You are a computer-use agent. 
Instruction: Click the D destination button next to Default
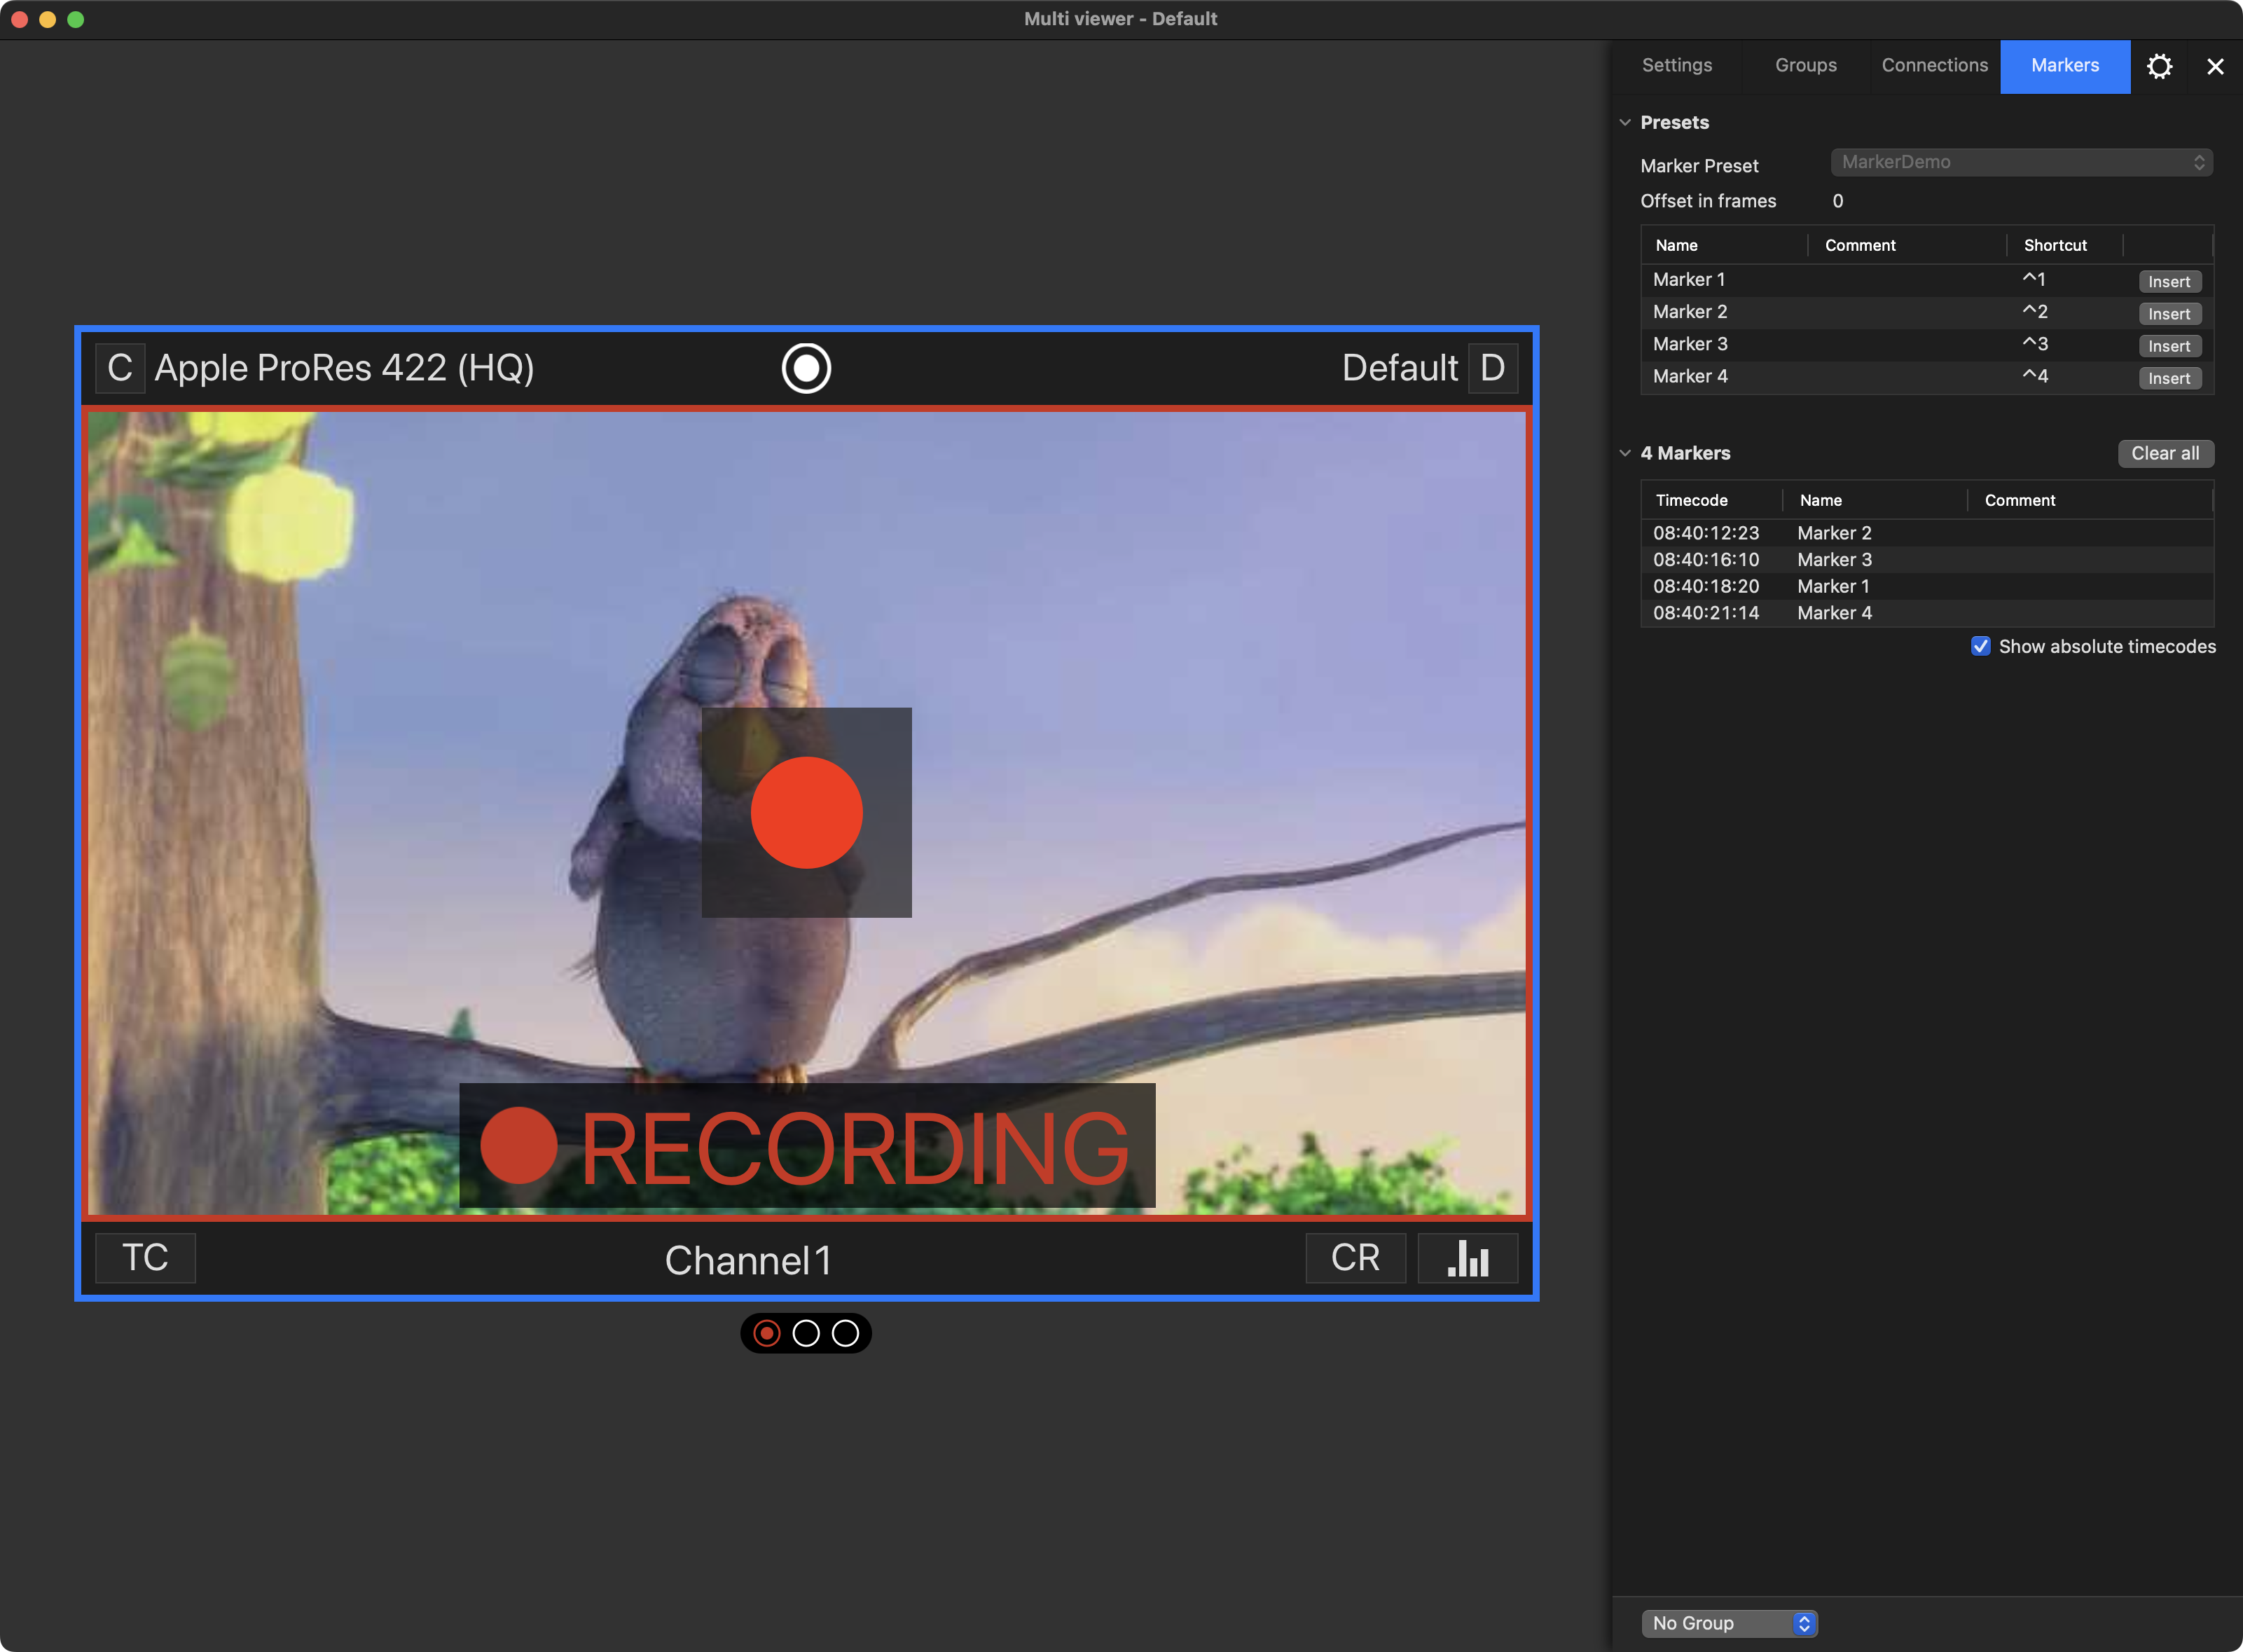[1492, 368]
